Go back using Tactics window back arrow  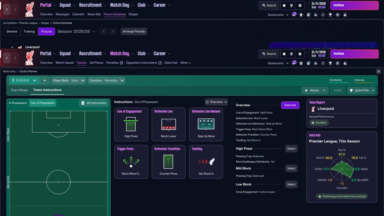[x=7, y=58]
